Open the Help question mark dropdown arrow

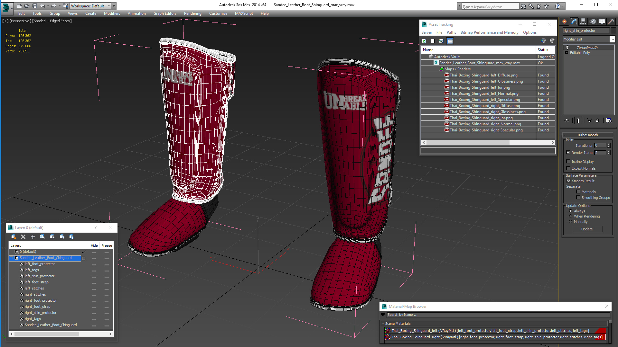point(563,6)
